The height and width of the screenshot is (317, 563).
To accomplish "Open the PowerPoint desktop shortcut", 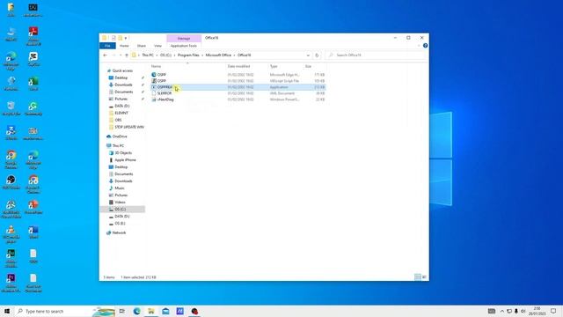I will [33, 207].
